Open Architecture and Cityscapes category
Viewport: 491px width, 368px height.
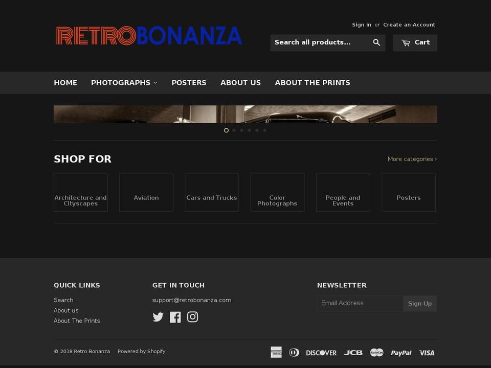[81, 193]
